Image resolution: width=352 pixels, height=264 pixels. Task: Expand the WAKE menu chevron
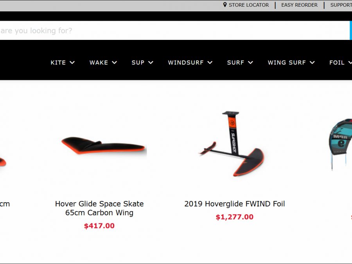[114, 63]
